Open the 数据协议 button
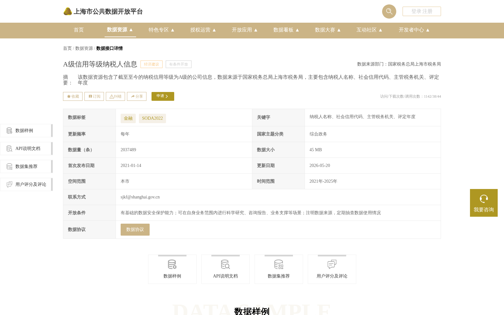The image size is (504, 315). [135, 230]
